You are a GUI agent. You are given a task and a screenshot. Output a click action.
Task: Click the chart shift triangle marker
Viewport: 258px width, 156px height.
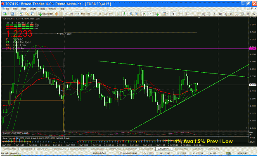[x=199, y=17]
